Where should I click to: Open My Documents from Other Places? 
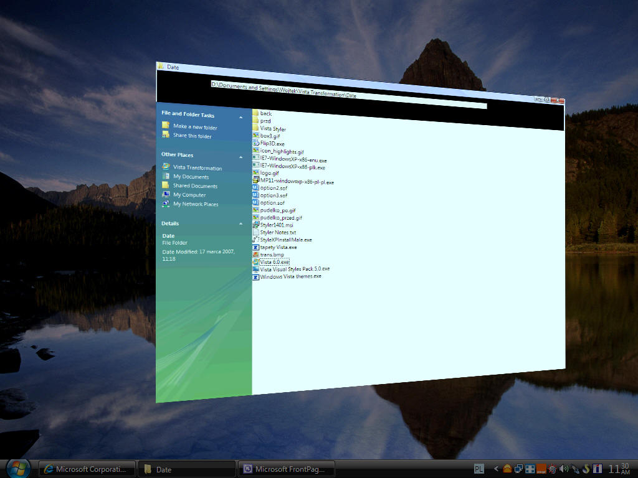pyautogui.click(x=191, y=176)
